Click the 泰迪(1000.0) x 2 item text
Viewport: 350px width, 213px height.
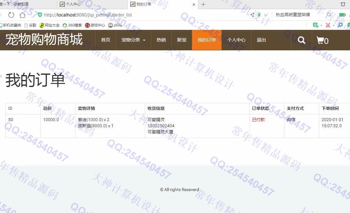point(93,120)
